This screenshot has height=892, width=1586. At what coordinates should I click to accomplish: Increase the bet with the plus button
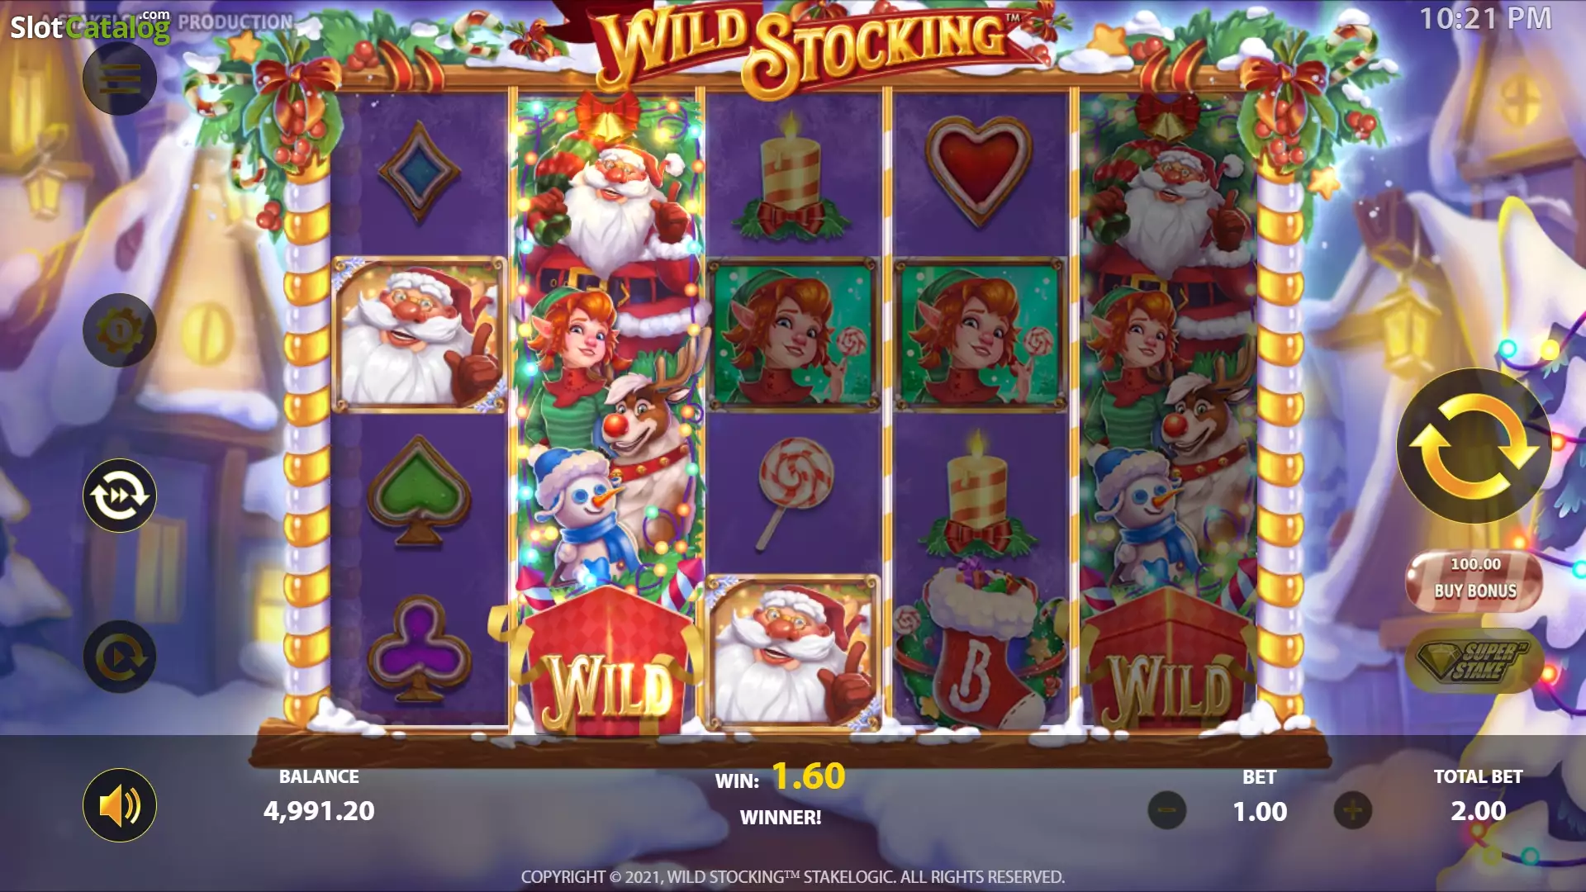(x=1353, y=811)
